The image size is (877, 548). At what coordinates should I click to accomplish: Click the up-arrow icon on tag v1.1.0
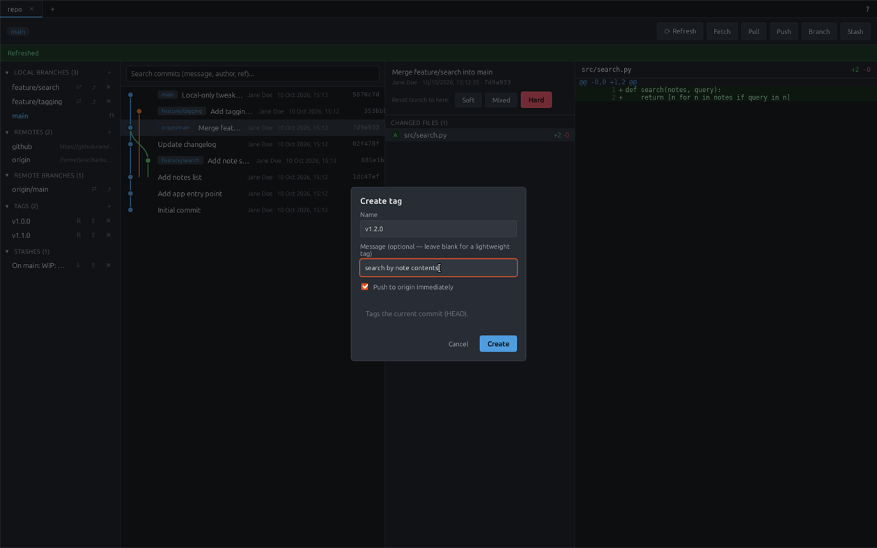pyautogui.click(x=93, y=235)
